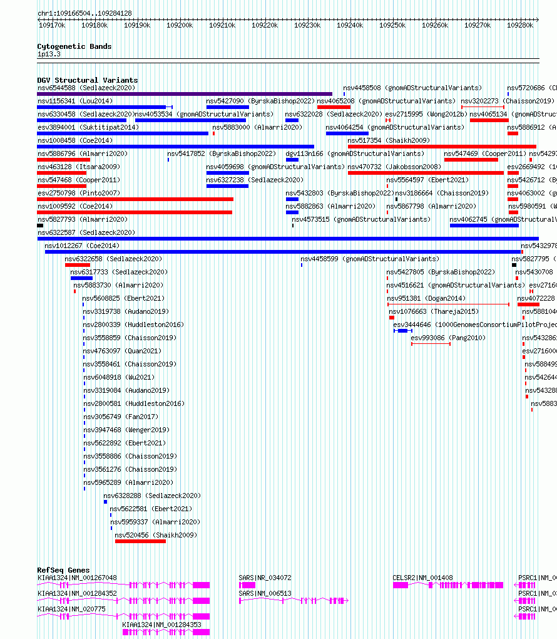Open nsv4065208 gnomAD variant label
Image resolution: width=557 pixels, height=639 pixels.
tap(386, 101)
